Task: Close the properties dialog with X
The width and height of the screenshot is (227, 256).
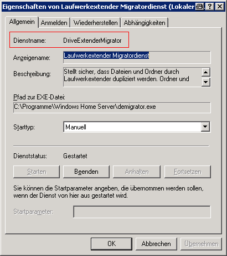Action: [220, 7]
